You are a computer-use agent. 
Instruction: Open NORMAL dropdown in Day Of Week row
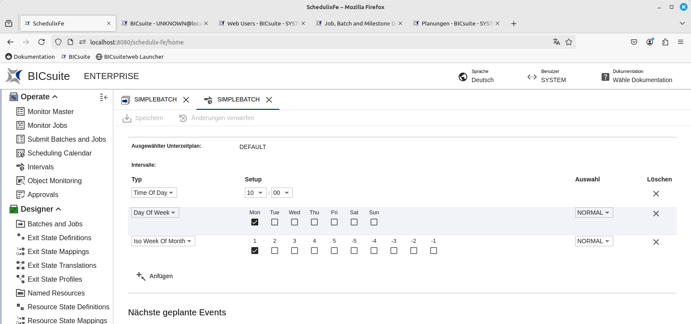(594, 213)
